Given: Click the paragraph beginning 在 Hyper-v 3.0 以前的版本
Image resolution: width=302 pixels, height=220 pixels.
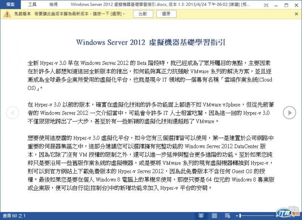Looking at the screenshot, I should 151,113.
